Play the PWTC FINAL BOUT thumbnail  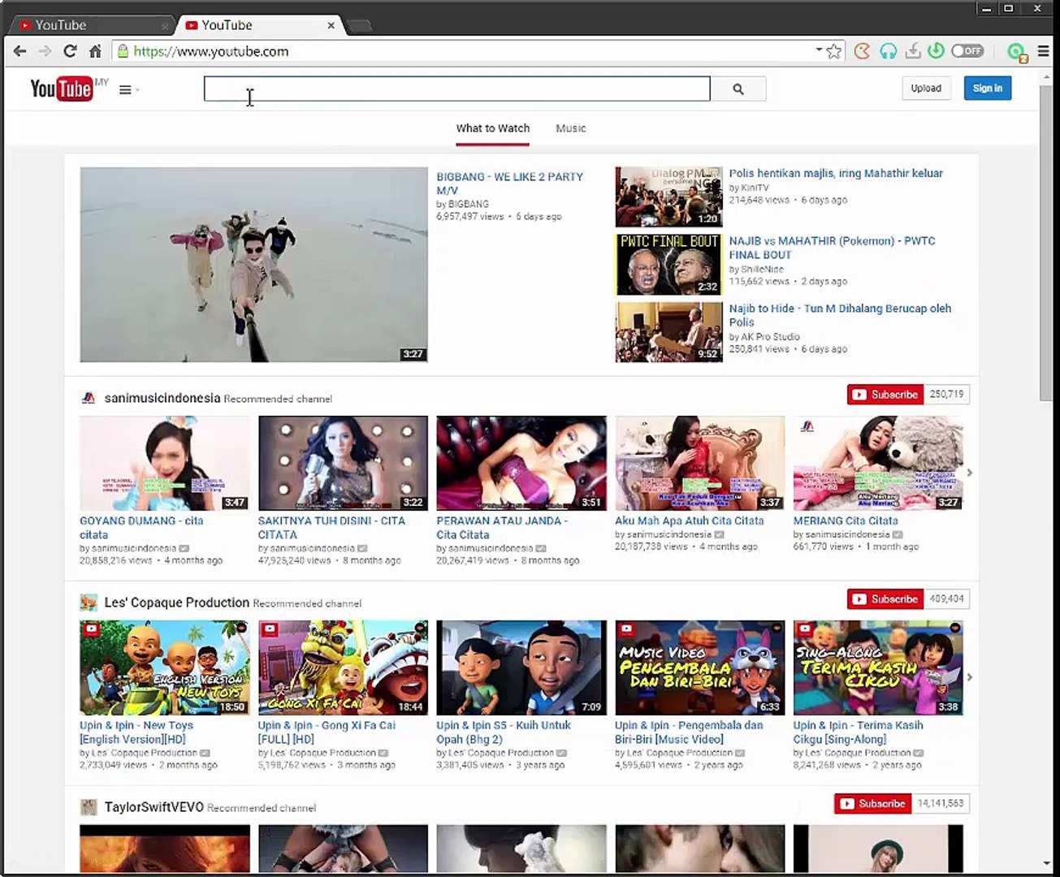pos(668,264)
